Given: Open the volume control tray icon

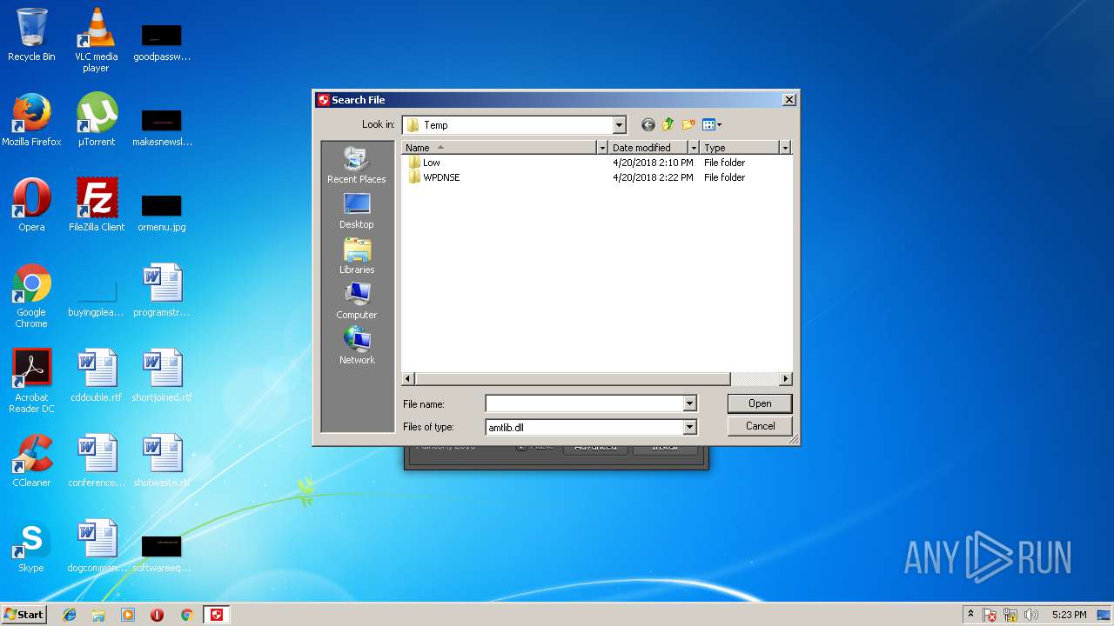Looking at the screenshot, I should click(x=1031, y=615).
